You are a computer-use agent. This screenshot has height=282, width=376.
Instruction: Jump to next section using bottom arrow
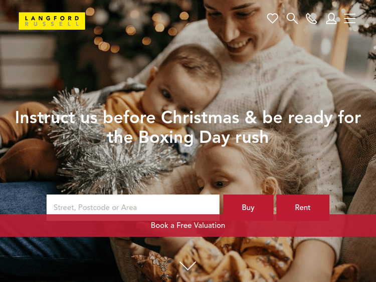(188, 265)
